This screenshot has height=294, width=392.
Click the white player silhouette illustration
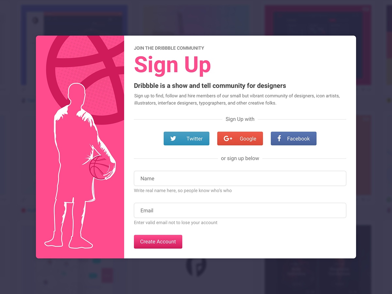pos(79,166)
